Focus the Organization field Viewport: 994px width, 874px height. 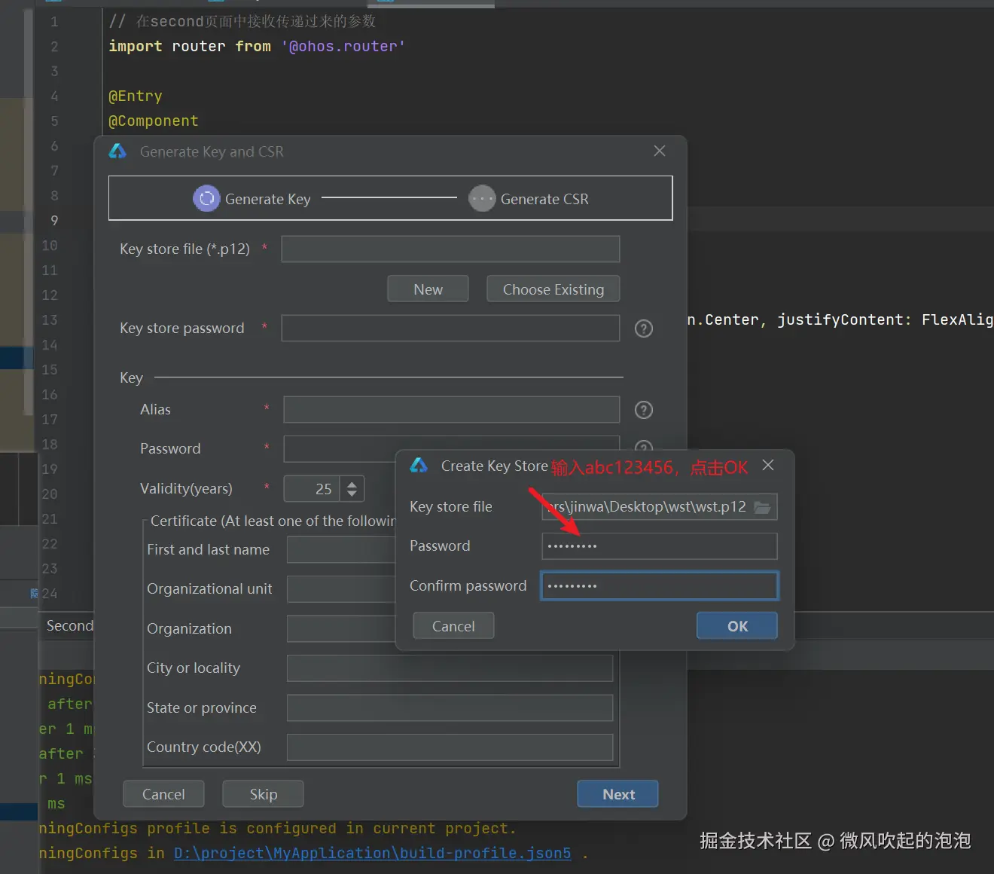341,629
